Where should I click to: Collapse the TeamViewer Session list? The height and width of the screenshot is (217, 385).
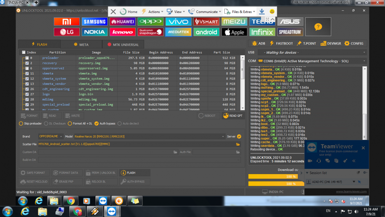click(307, 173)
